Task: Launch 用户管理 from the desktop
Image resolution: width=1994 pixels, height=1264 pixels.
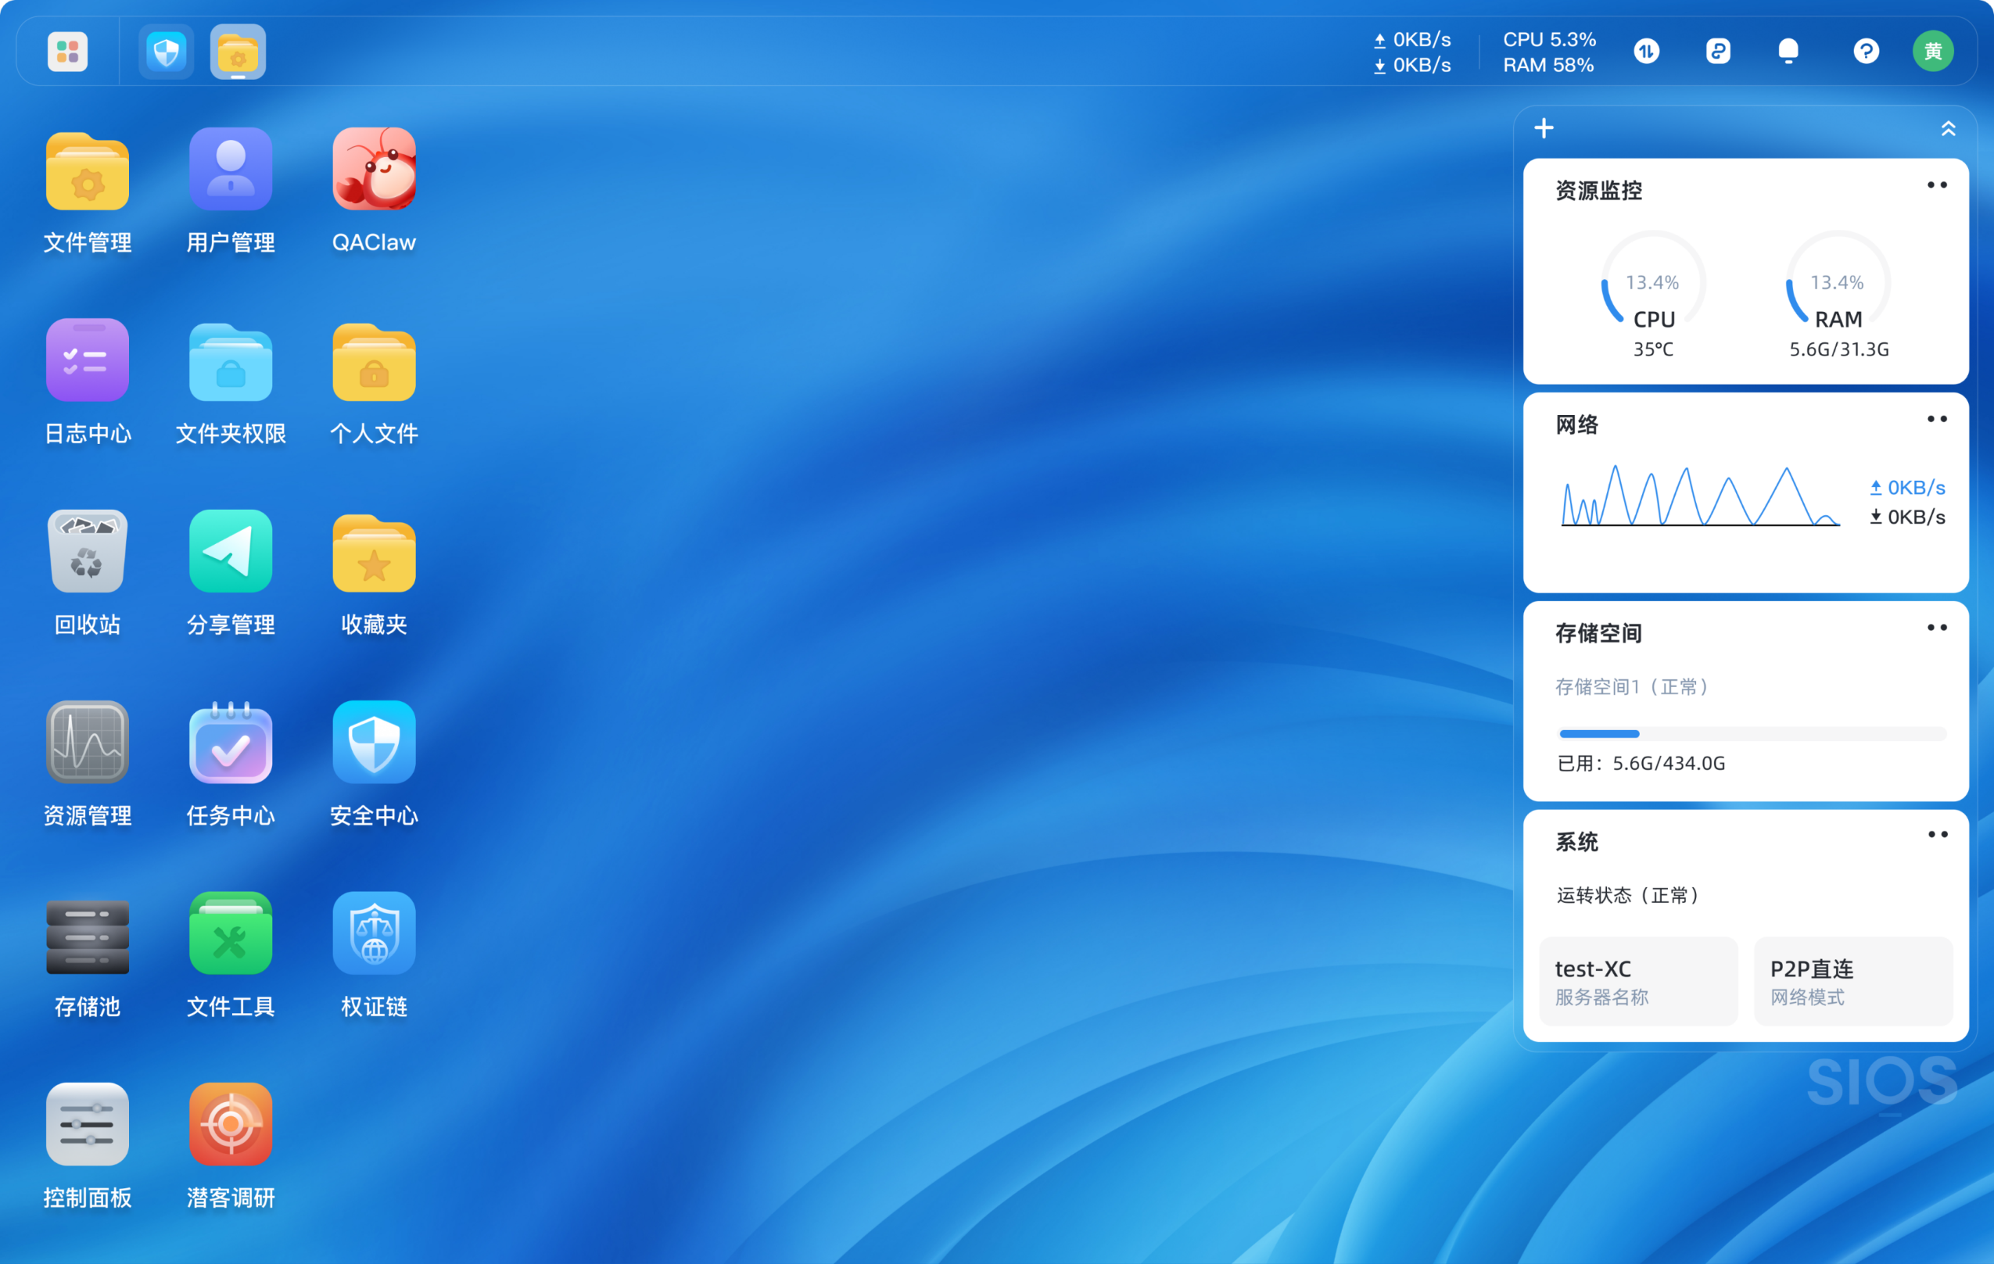Action: pos(230,170)
